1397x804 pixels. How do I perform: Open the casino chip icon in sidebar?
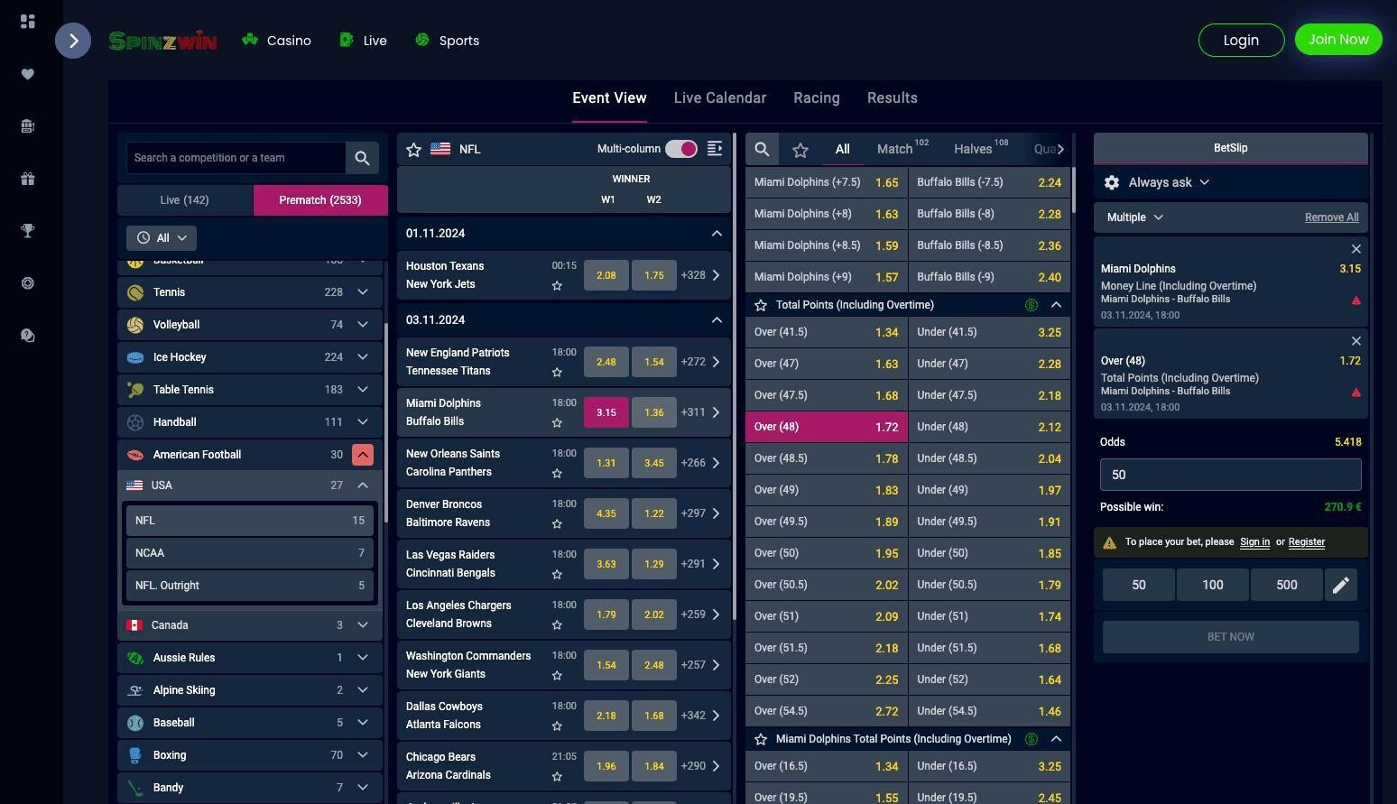[28, 283]
